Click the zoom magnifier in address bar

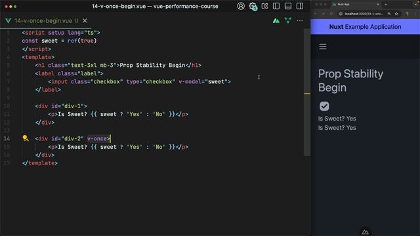pos(389,14)
